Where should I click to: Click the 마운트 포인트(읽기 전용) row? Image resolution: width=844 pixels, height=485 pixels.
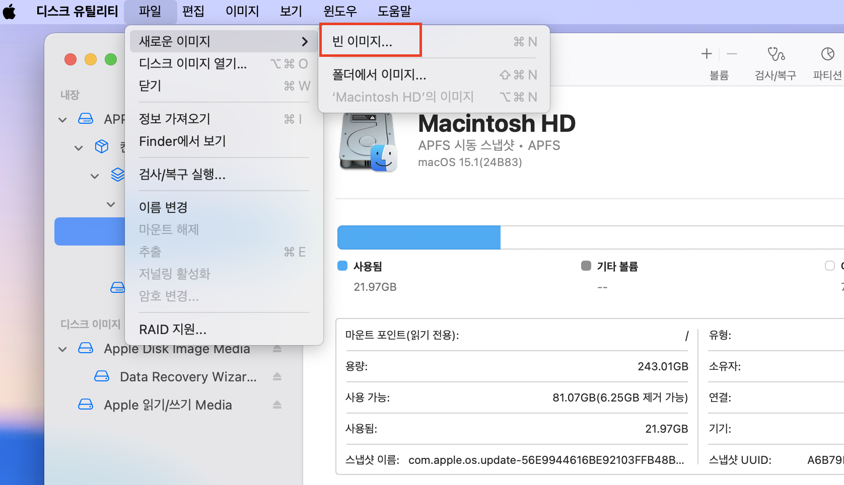tap(517, 335)
